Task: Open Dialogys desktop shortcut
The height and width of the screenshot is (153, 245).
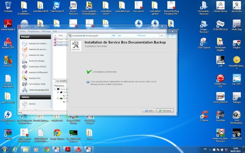Action: click(237, 98)
